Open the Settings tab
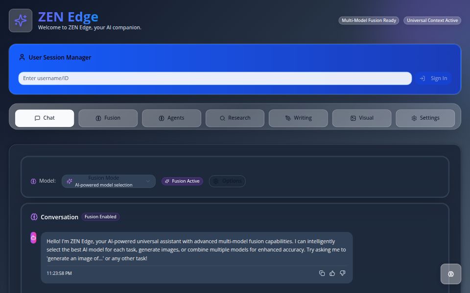Viewport: 470px width, 293px height. pos(425,118)
